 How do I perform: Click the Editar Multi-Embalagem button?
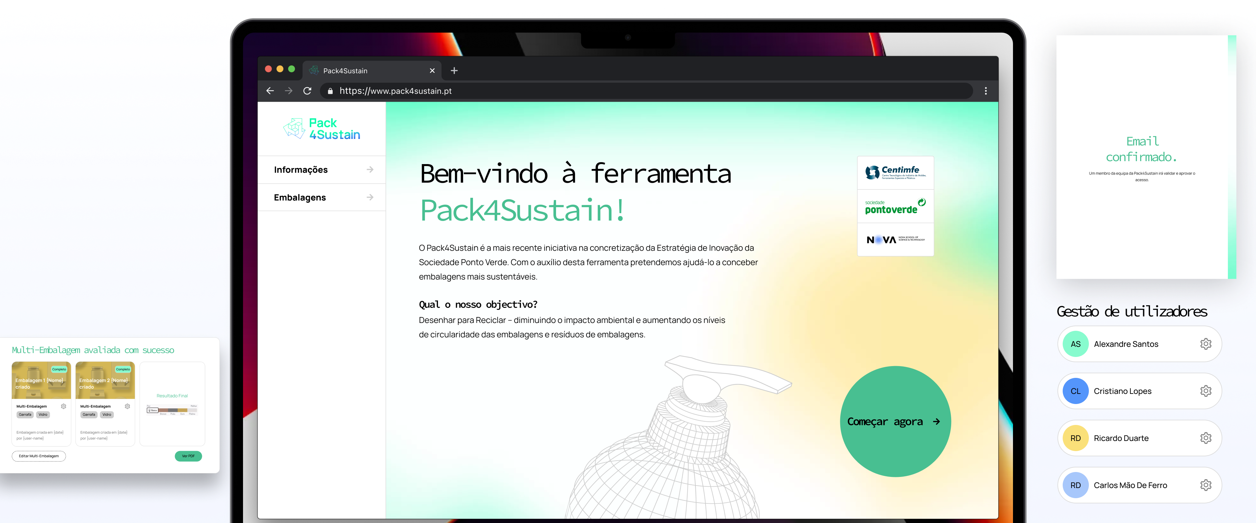(39, 456)
